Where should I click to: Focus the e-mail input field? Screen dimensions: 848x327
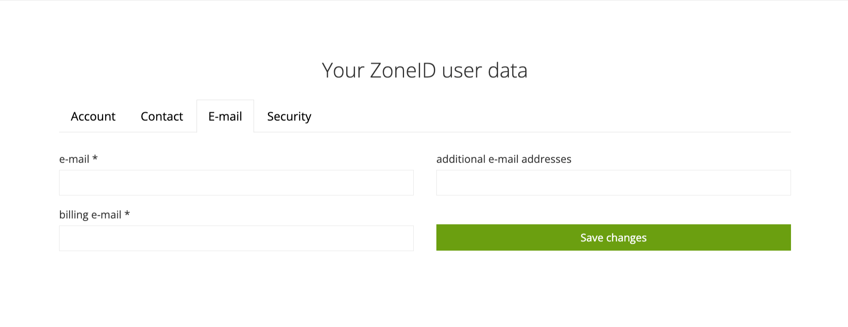236,183
